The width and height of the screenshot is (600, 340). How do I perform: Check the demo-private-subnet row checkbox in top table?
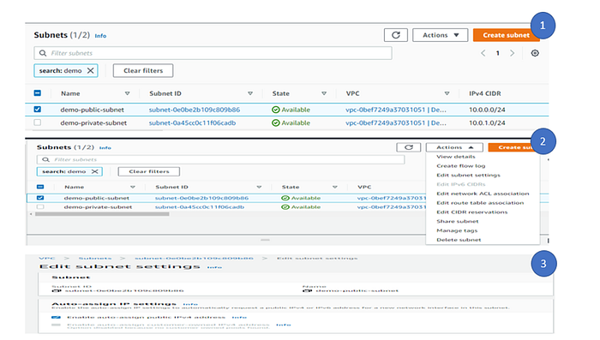[x=37, y=122]
